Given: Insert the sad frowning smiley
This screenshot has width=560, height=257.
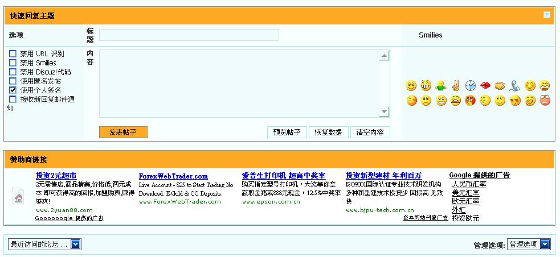Looking at the screenshot, I should [426, 101].
